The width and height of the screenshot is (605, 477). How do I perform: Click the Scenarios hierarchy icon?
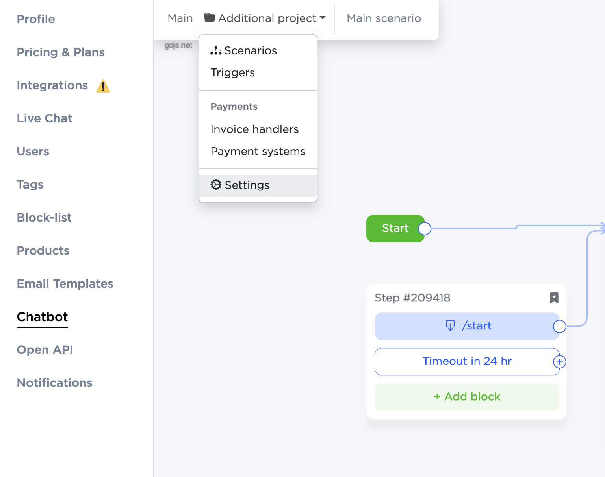click(x=216, y=51)
